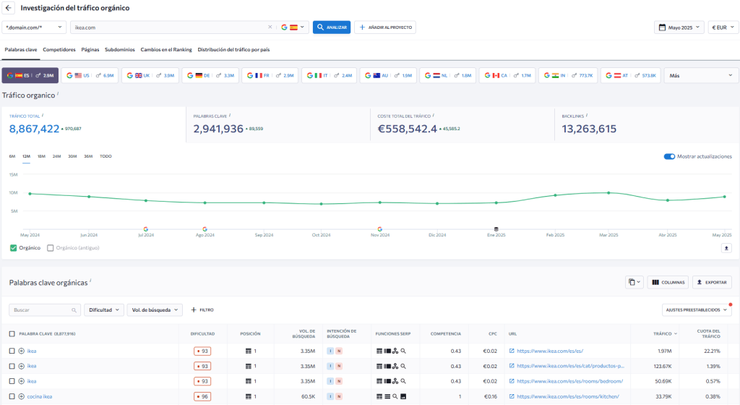The image size is (740, 405).
Task: Open the Mayo 2025 date picker
Action: [679, 27]
